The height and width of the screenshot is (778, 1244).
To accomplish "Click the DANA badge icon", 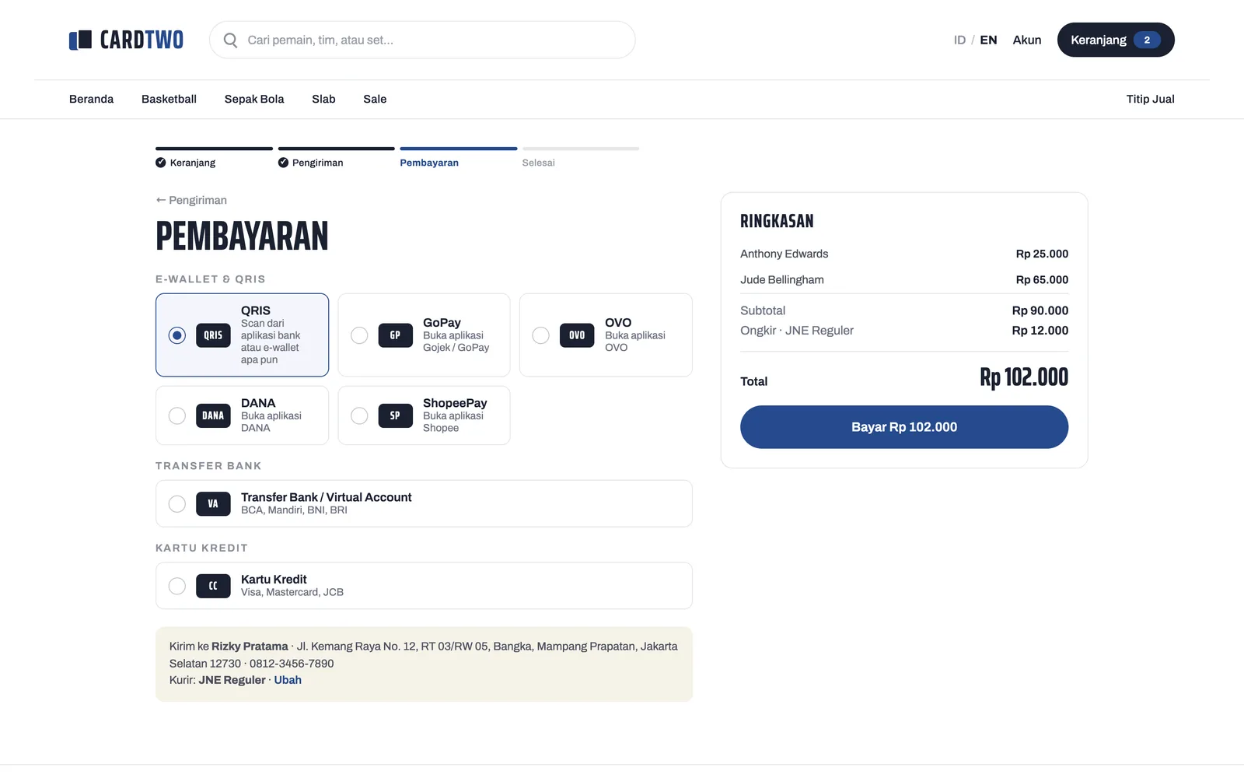I will coord(213,415).
